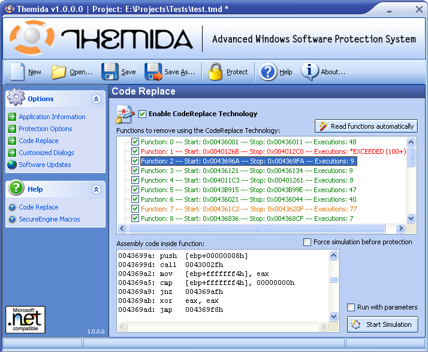Click the Open folder icon
Viewport: 428px width, 352px height.
pos(58,72)
